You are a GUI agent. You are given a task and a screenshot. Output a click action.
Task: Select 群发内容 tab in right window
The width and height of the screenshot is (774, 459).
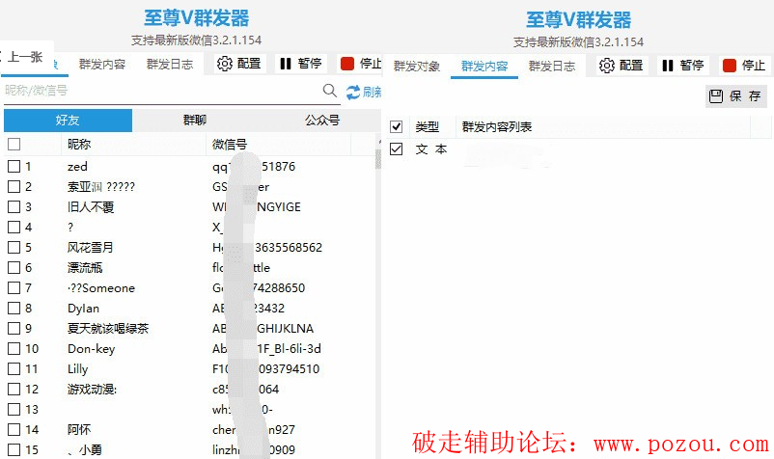[x=484, y=67]
